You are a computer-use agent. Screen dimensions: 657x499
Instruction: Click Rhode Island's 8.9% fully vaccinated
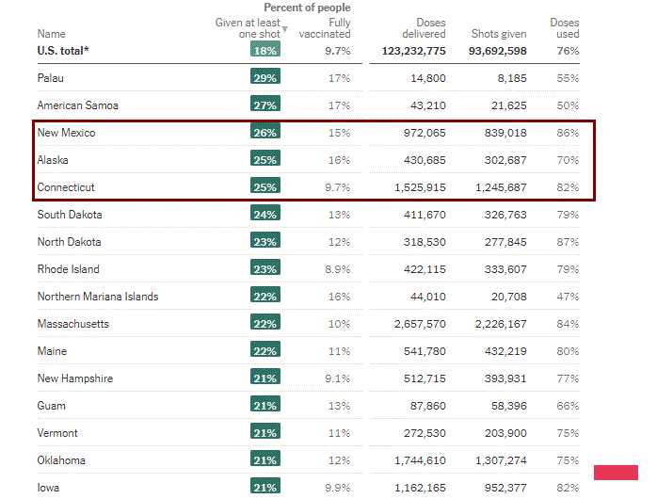point(338,269)
